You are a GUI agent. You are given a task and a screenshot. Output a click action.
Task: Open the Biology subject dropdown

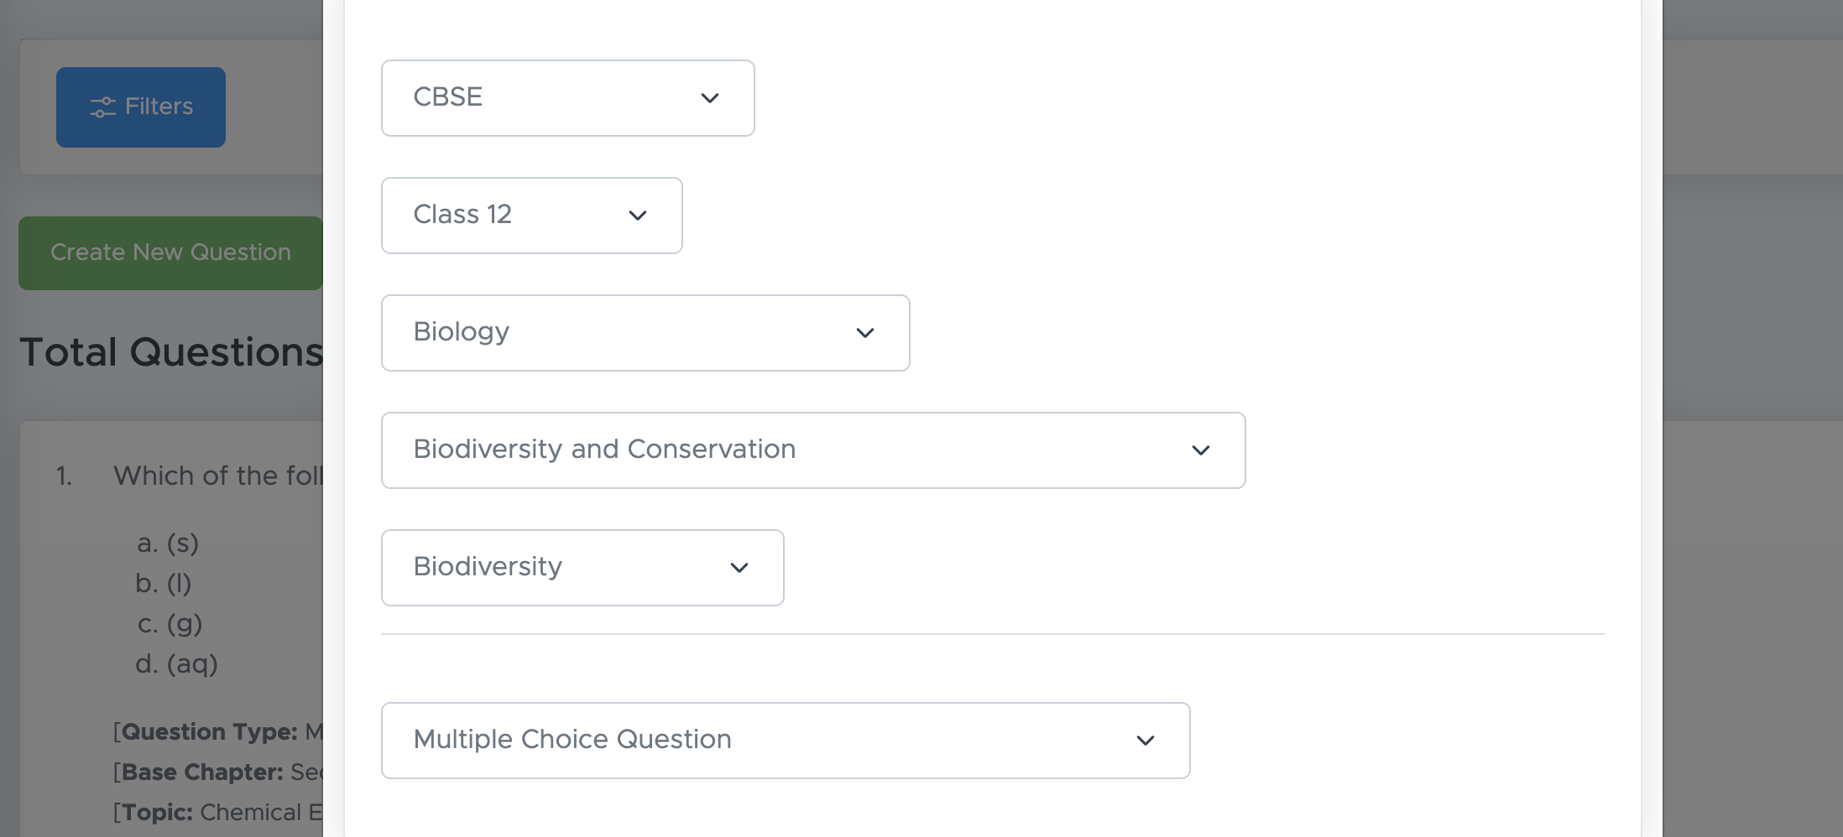point(645,333)
